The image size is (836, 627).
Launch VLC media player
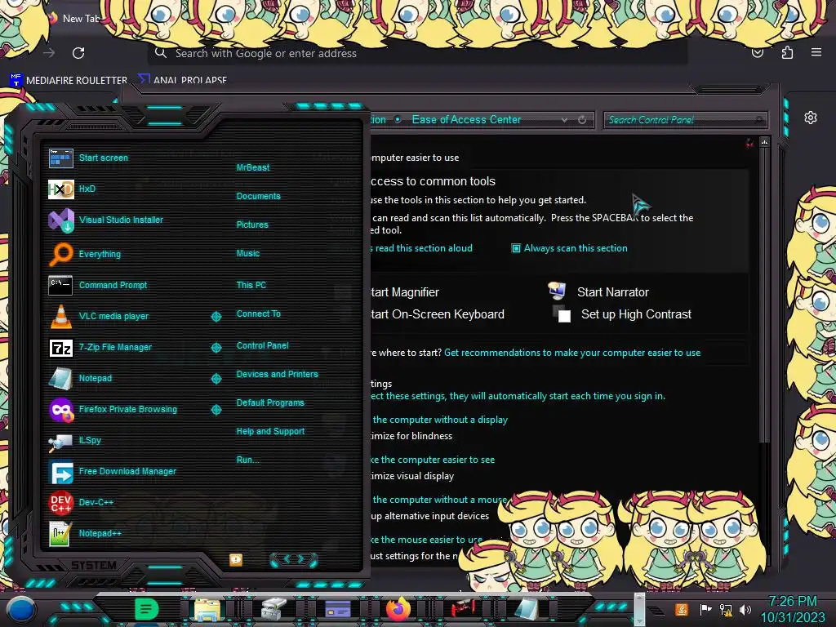tap(99, 316)
